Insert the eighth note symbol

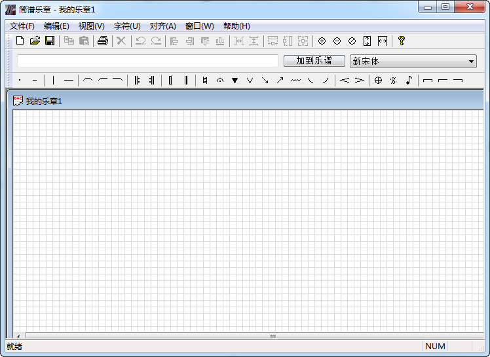pyautogui.click(x=409, y=81)
